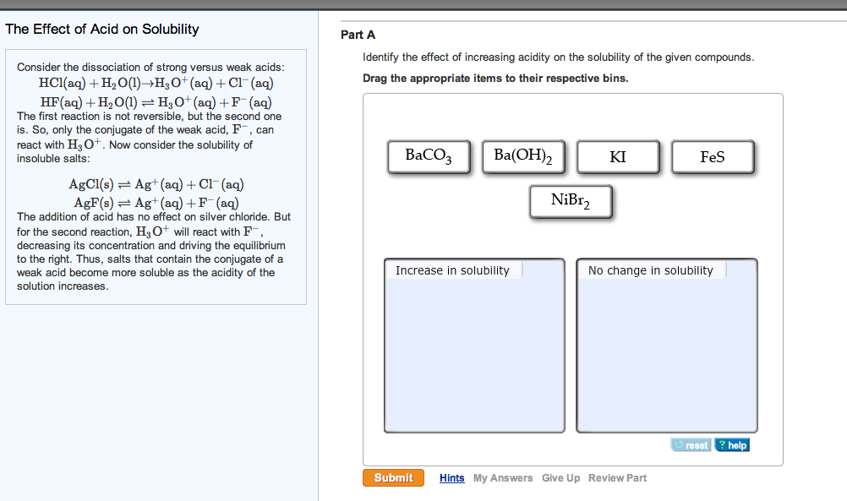Click the KI compound tile
847x501 pixels.
click(618, 155)
